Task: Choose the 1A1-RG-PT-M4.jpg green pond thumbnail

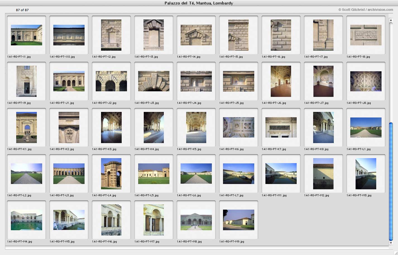Action: (x=27, y=220)
